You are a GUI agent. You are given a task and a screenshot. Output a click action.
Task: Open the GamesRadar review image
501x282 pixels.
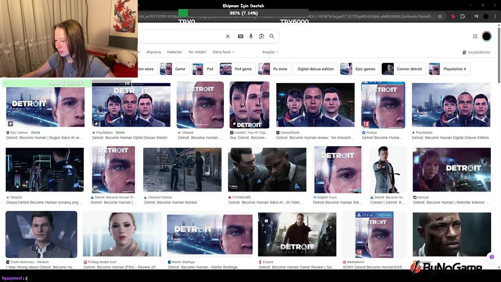pyautogui.click(x=315, y=105)
